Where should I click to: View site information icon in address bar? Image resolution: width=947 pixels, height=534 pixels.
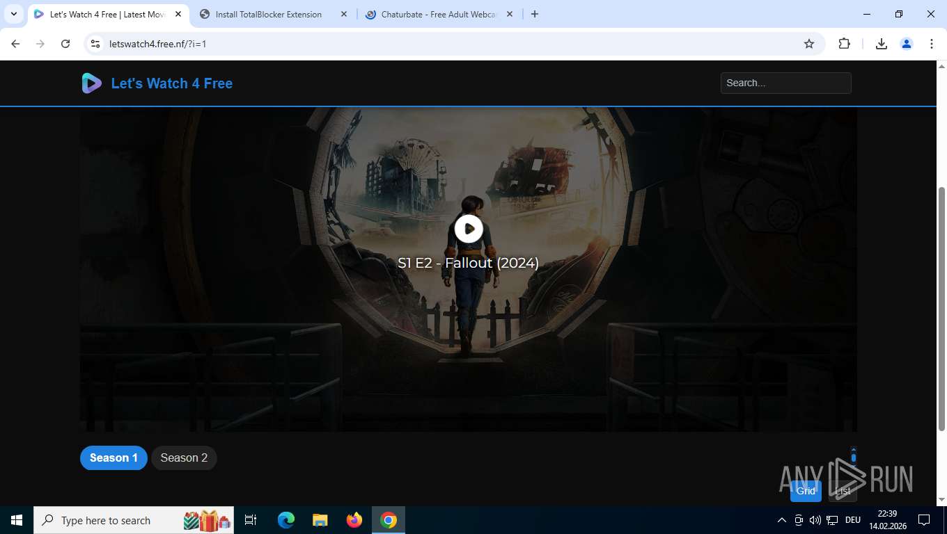[96, 44]
